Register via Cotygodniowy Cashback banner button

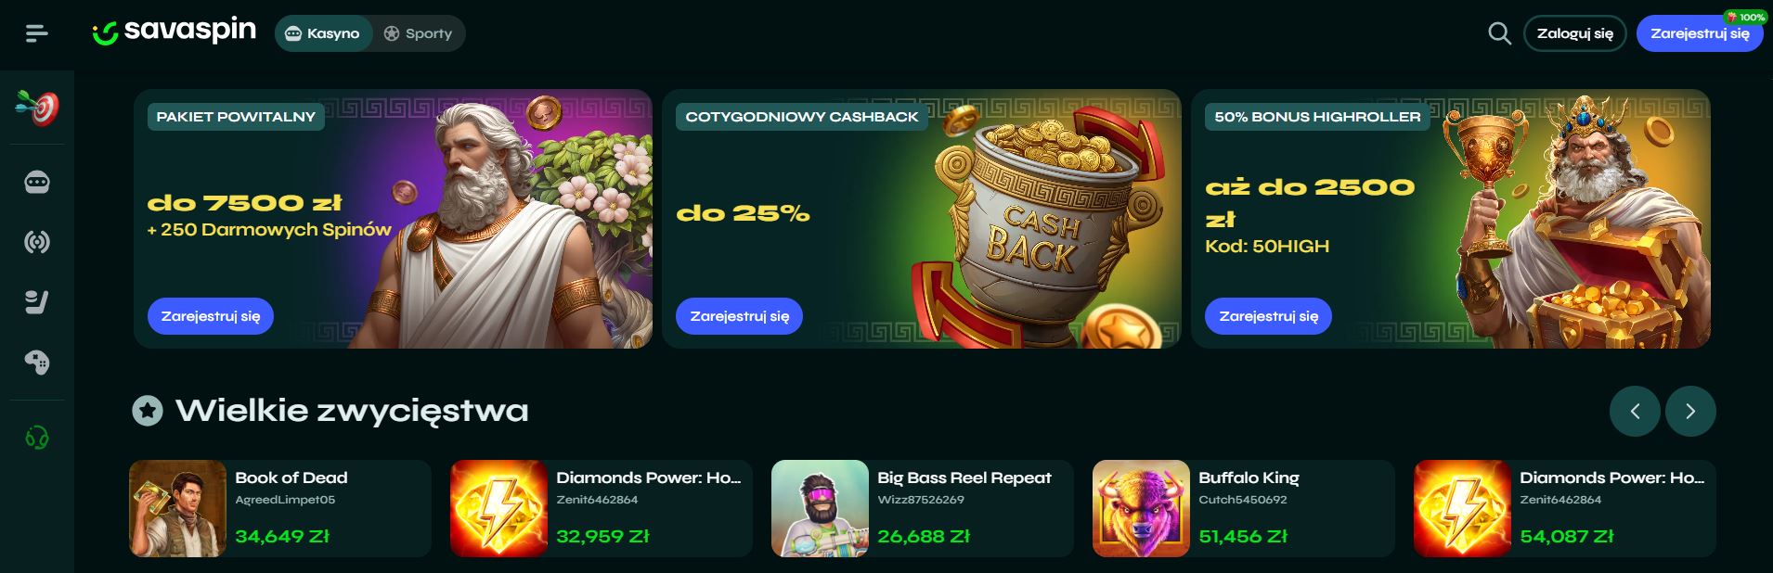(x=740, y=316)
